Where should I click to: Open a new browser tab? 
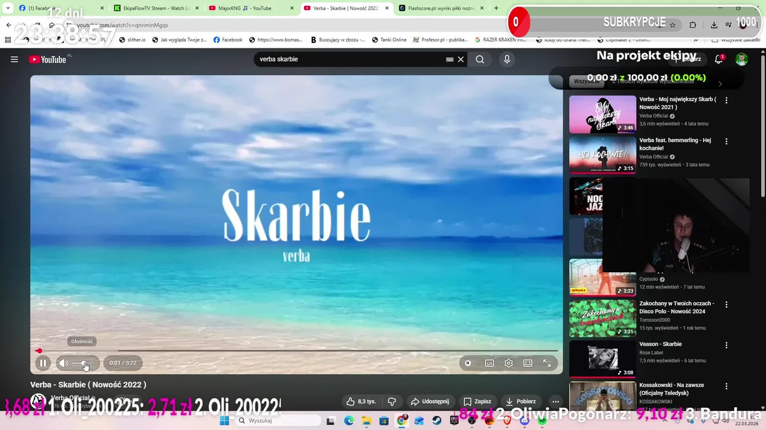click(496, 8)
